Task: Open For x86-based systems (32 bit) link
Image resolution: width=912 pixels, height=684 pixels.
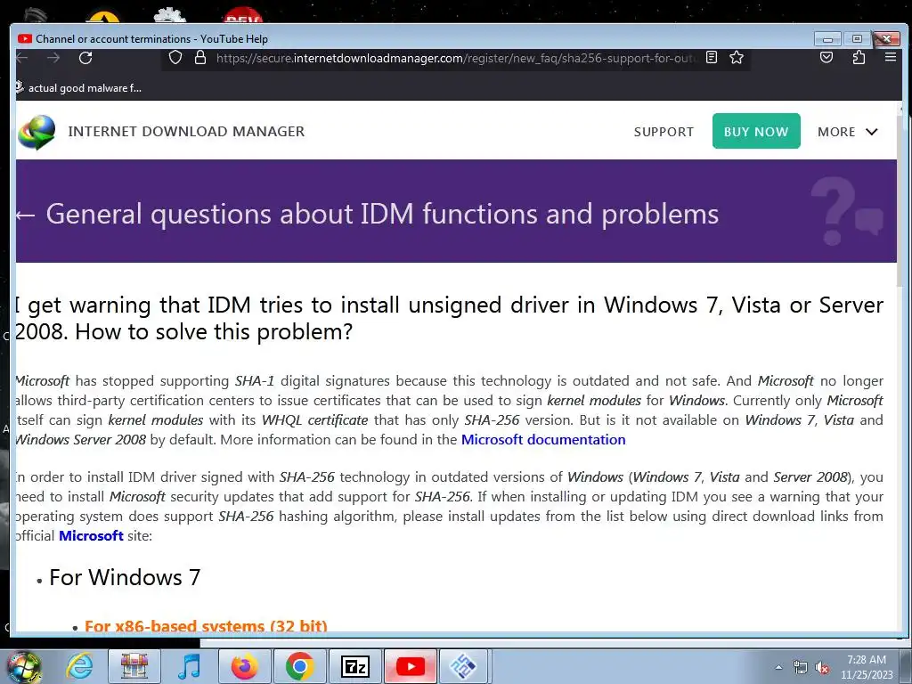Action: coord(206,626)
